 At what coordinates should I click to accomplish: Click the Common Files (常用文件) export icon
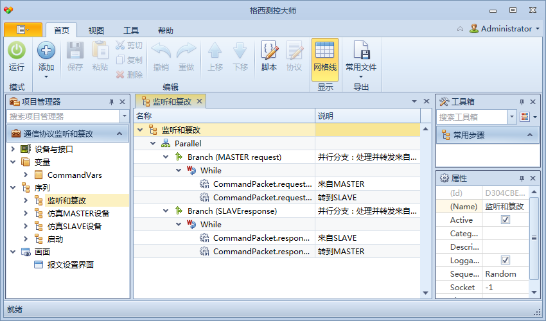361,51
